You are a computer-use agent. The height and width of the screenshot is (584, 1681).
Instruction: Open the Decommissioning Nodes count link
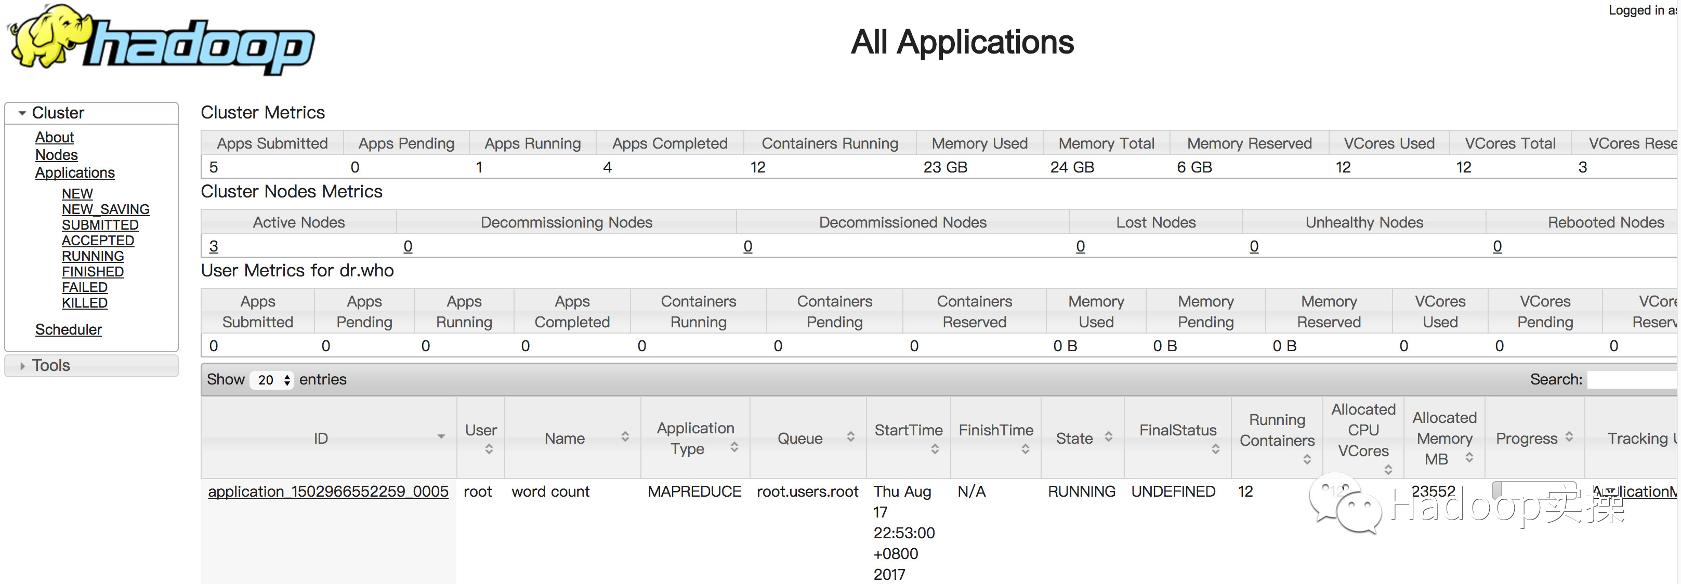pos(408,246)
